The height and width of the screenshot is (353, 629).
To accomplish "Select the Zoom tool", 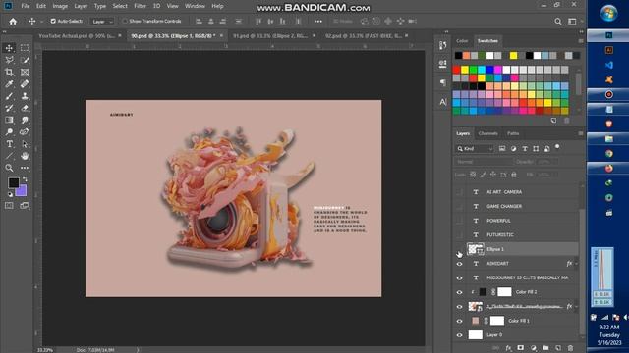I will coord(9,168).
